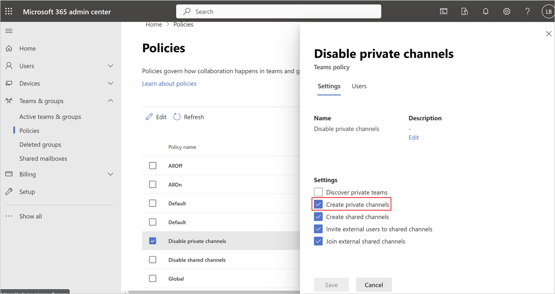Click the Devices icon in sidebar
Image resolution: width=555 pixels, height=294 pixels.
[x=9, y=83]
